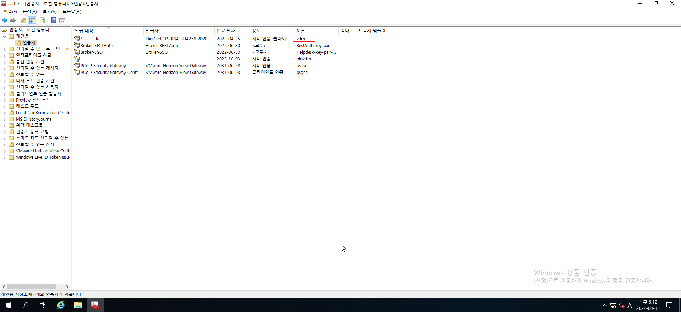The height and width of the screenshot is (312, 681).
Task: Select 신뢰할 수 있는 사용자 tree item
Action: pos(37,87)
